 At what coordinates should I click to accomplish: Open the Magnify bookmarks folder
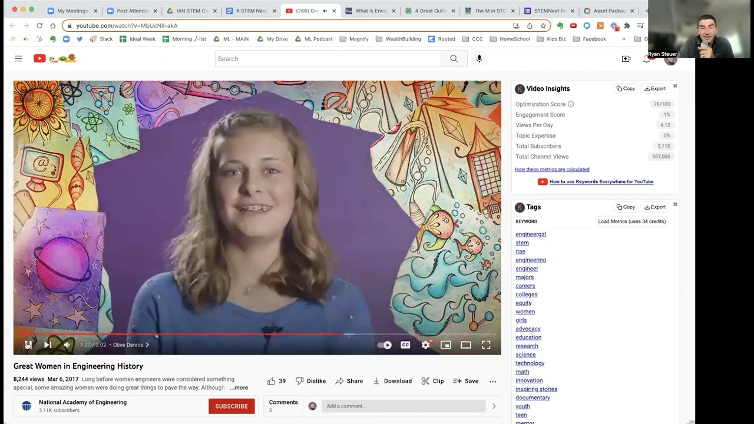tap(354, 39)
